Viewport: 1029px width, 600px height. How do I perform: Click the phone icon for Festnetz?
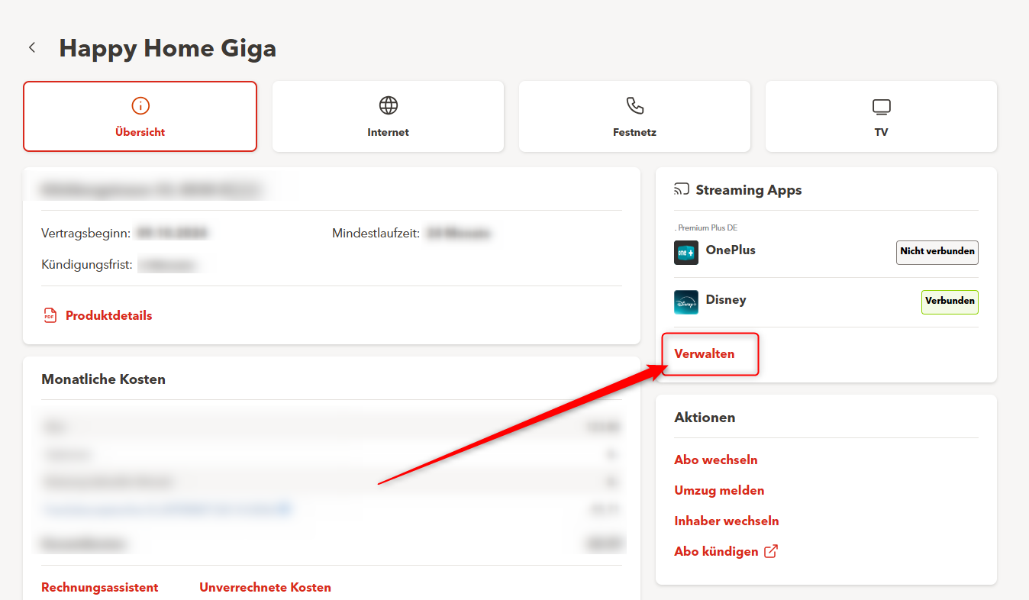[x=634, y=105]
